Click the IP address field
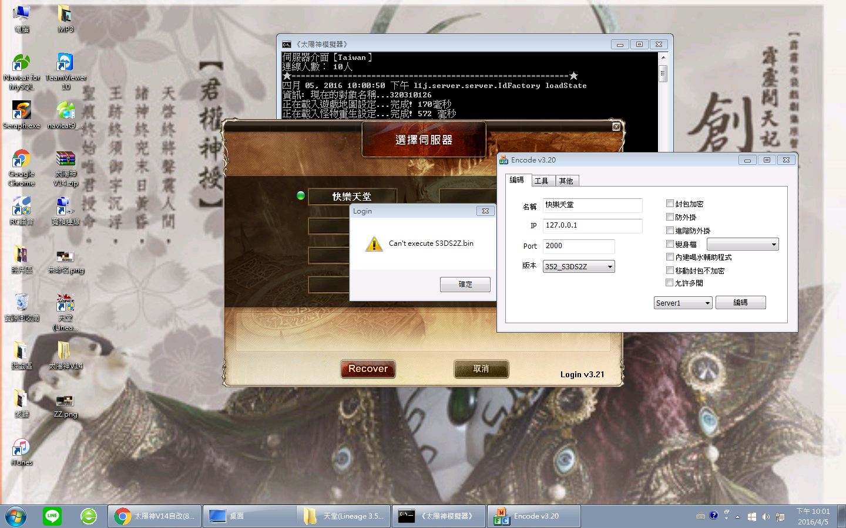 (592, 225)
